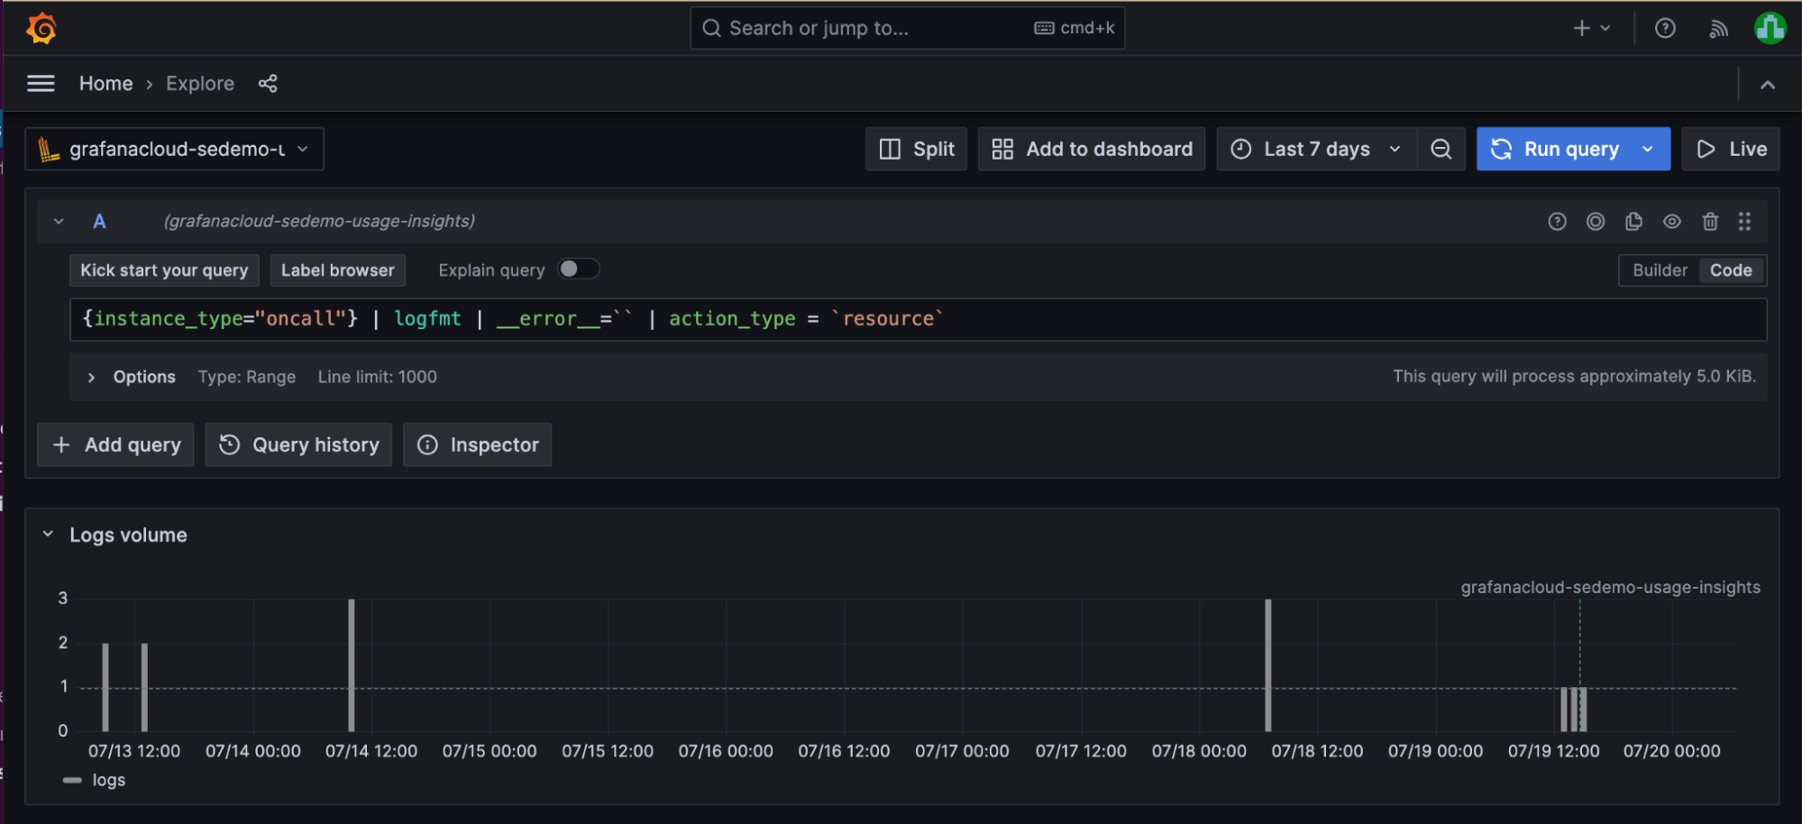This screenshot has width=1802, height=824.
Task: Hide query A responses with the eye icon
Action: tap(1672, 221)
